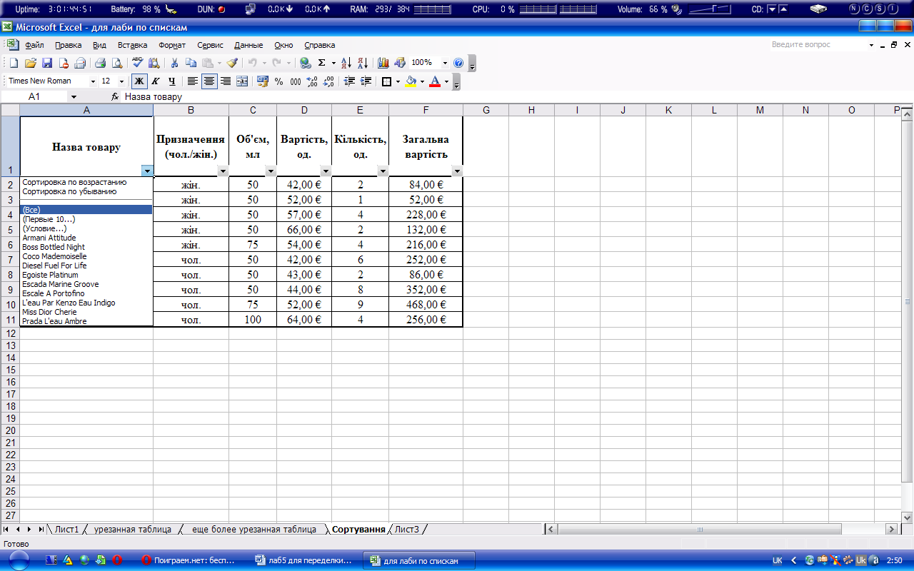Sort descending with Z-A icon
Image resolution: width=914 pixels, height=571 pixels.
[x=362, y=63]
